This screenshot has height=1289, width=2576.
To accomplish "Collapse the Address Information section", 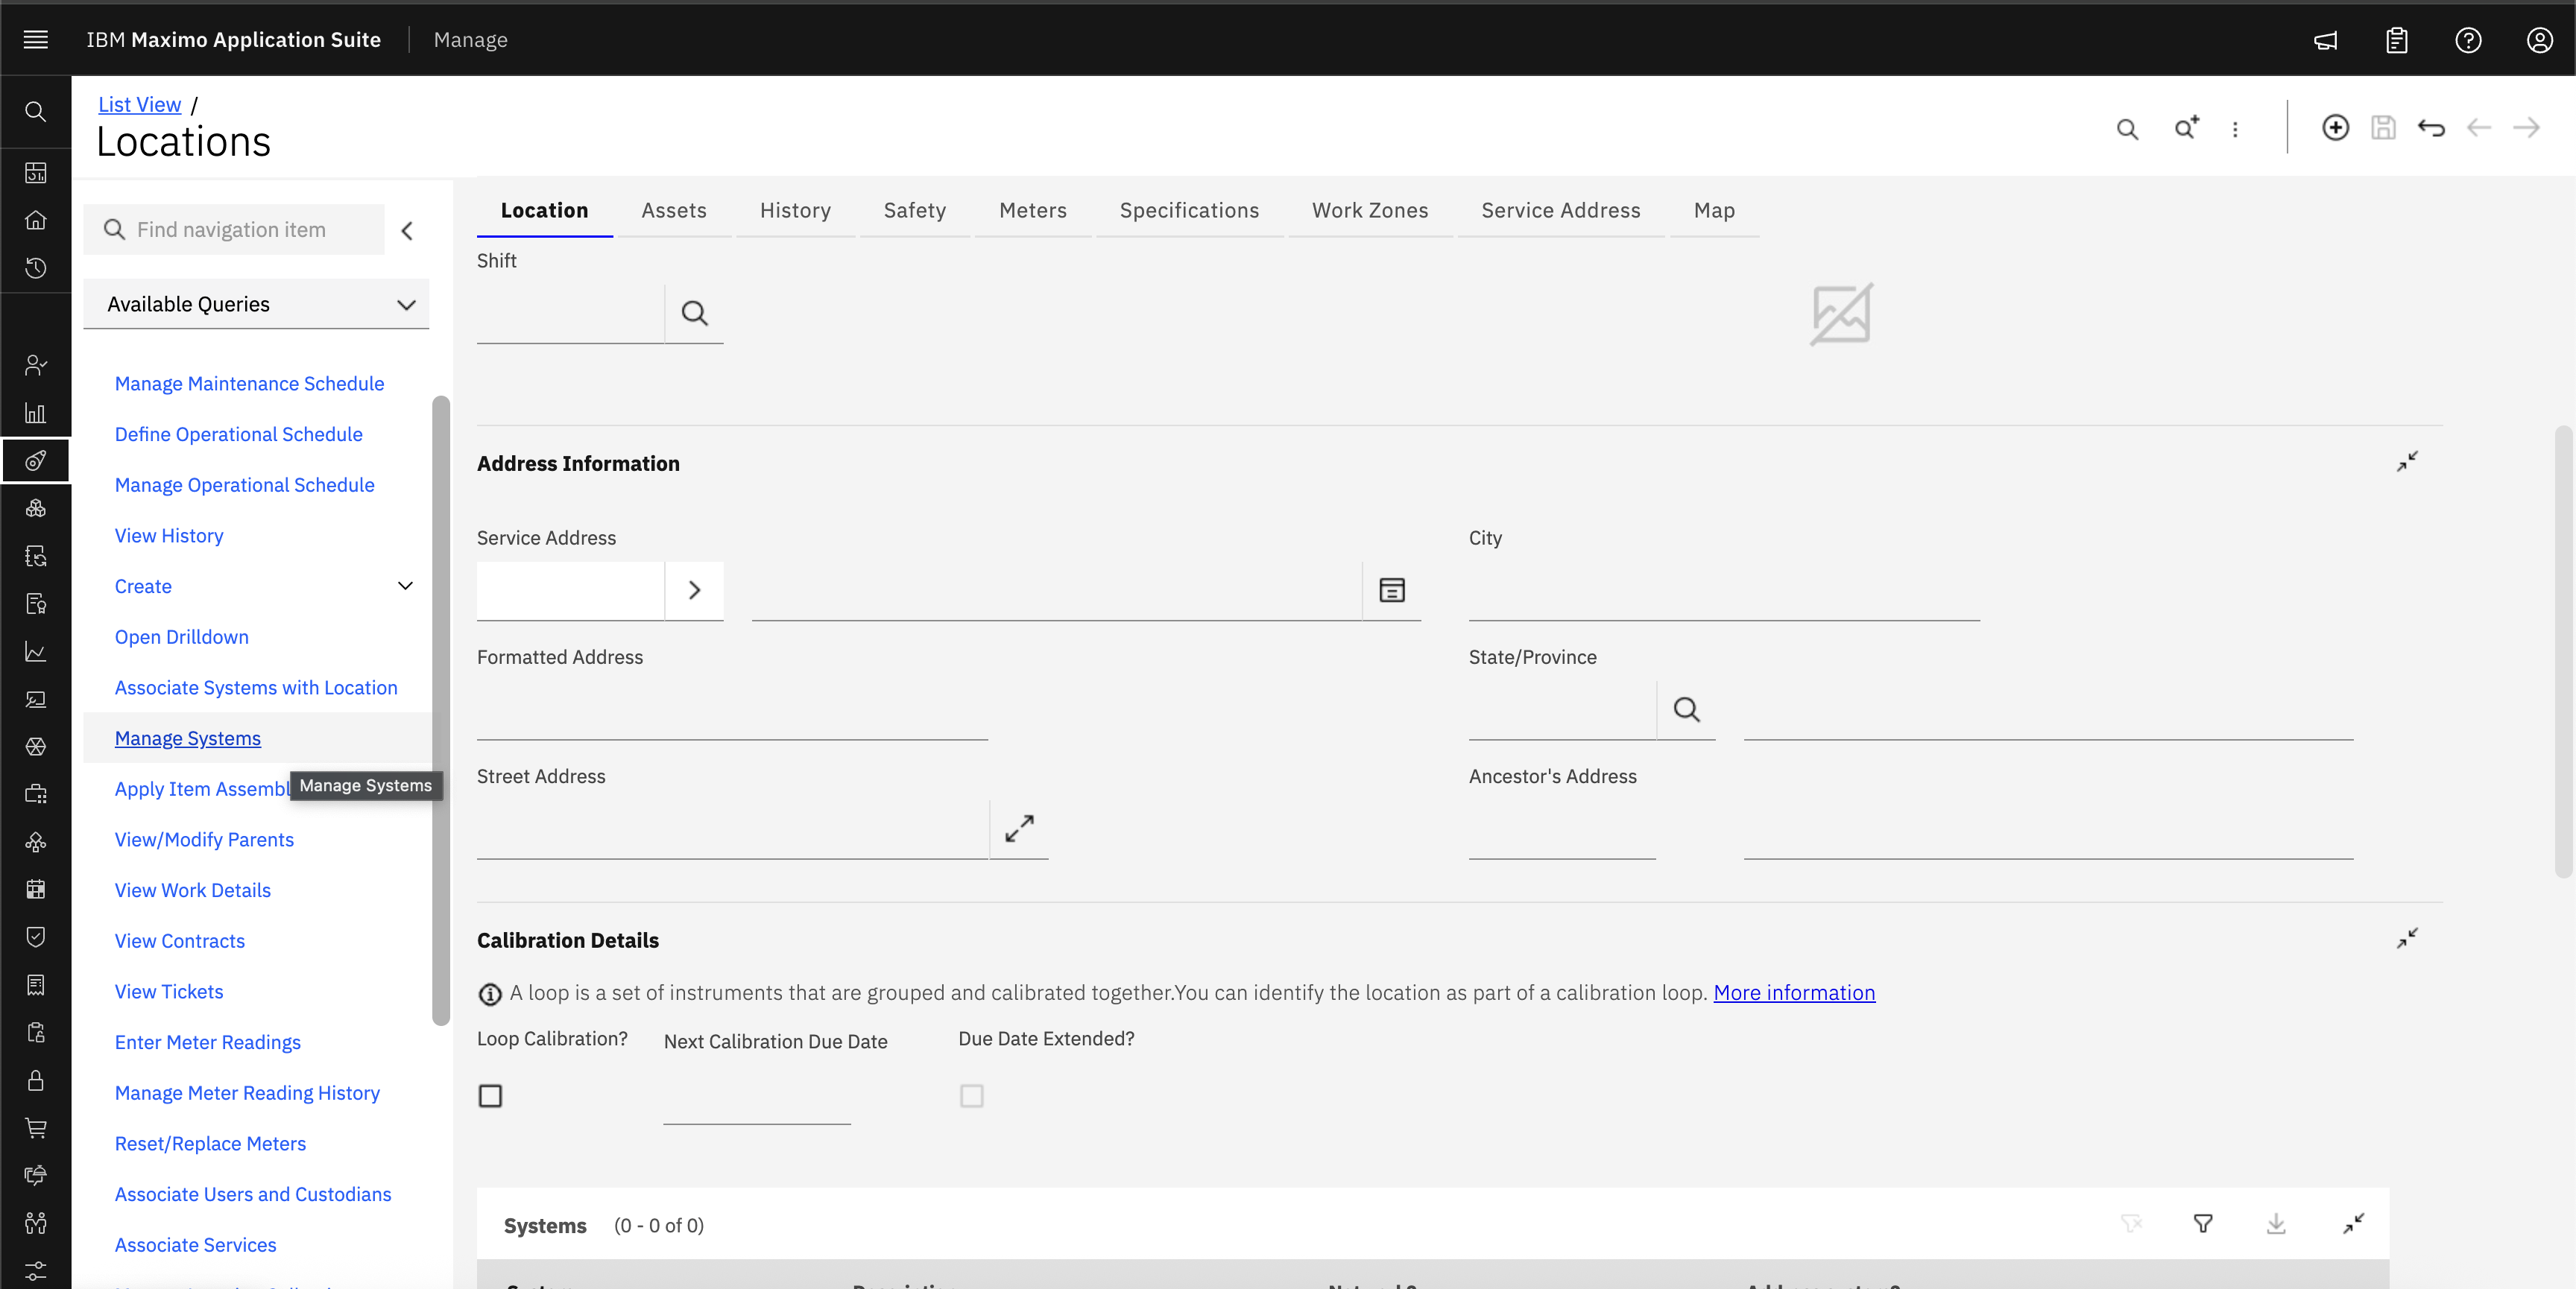I will [2407, 462].
